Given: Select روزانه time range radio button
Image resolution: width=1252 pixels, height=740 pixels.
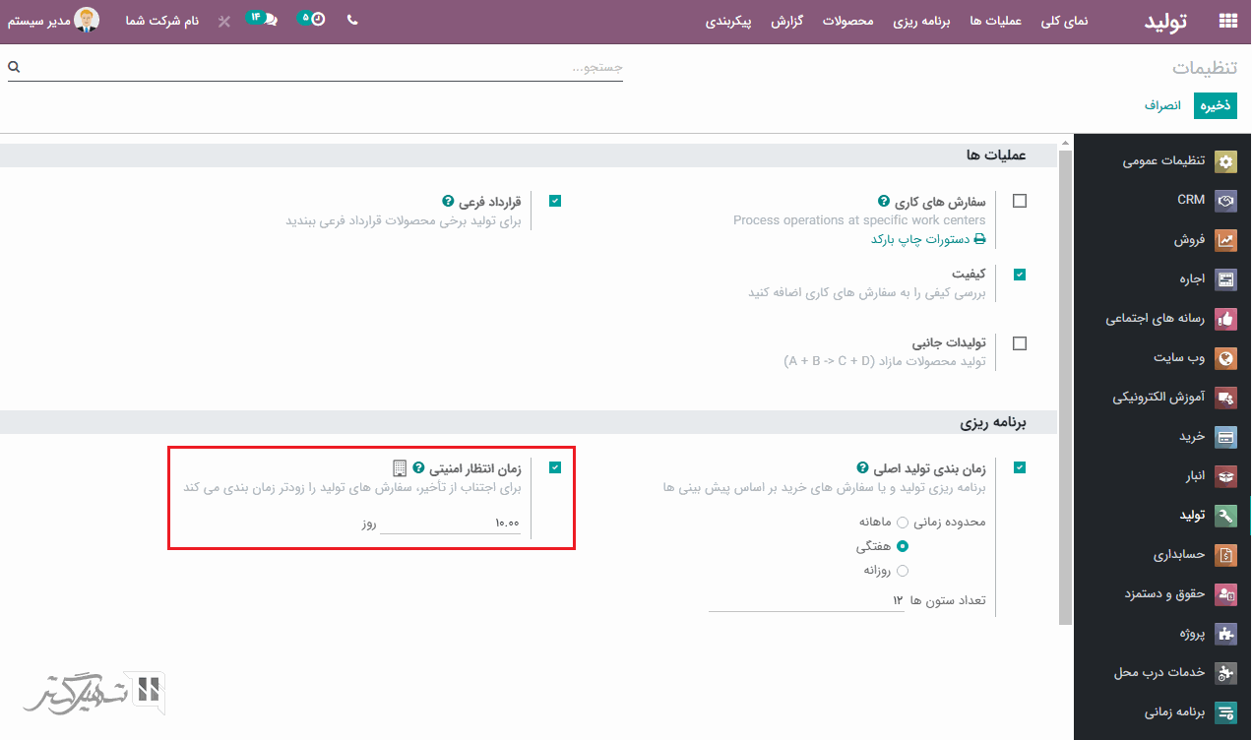Looking at the screenshot, I should 903,571.
